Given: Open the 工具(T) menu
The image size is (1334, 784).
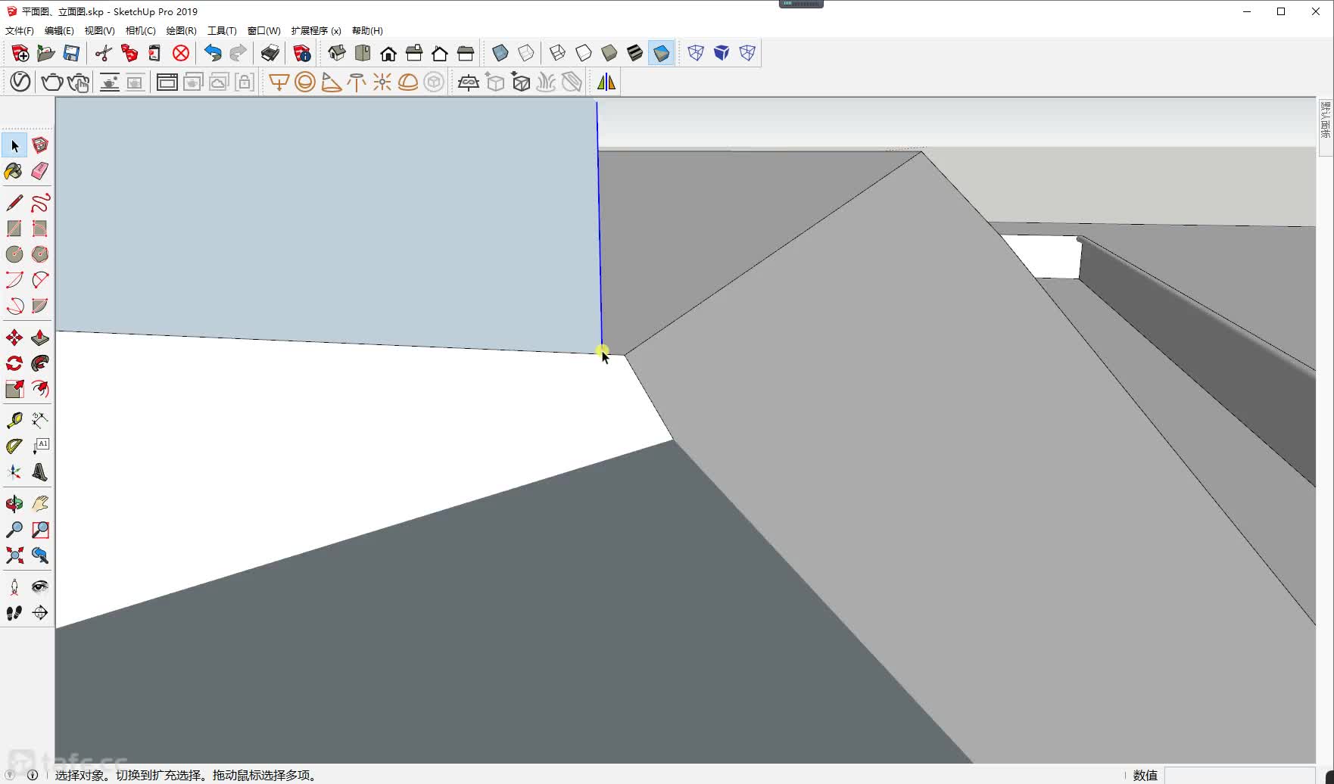Looking at the screenshot, I should pyautogui.click(x=222, y=31).
